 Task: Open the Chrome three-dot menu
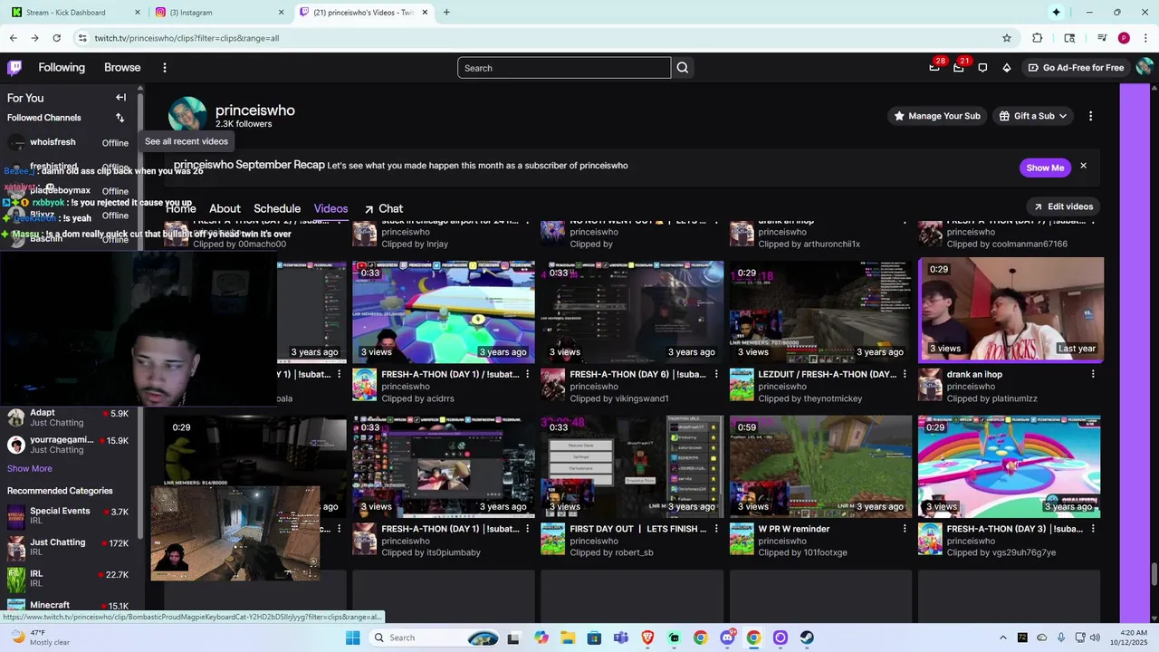[1145, 38]
